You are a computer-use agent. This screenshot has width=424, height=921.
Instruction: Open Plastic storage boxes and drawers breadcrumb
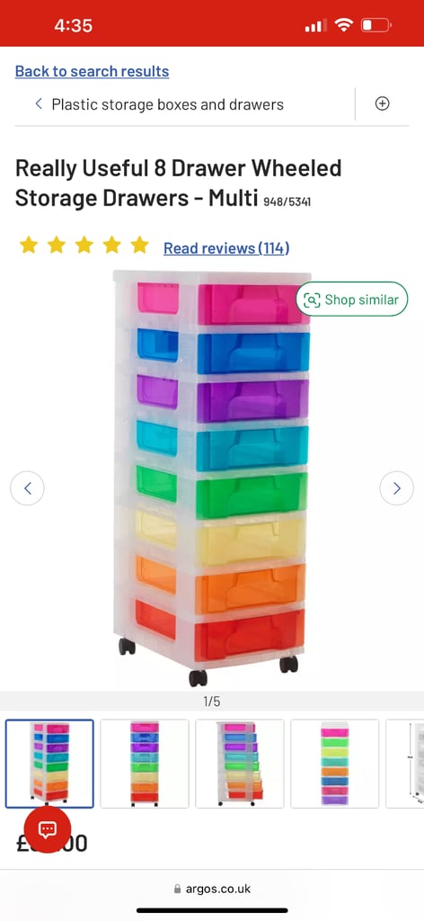tap(168, 104)
